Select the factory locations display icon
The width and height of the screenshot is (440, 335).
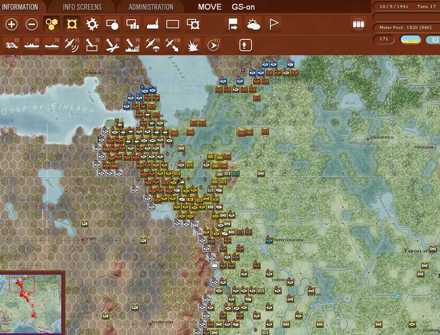[x=153, y=24]
